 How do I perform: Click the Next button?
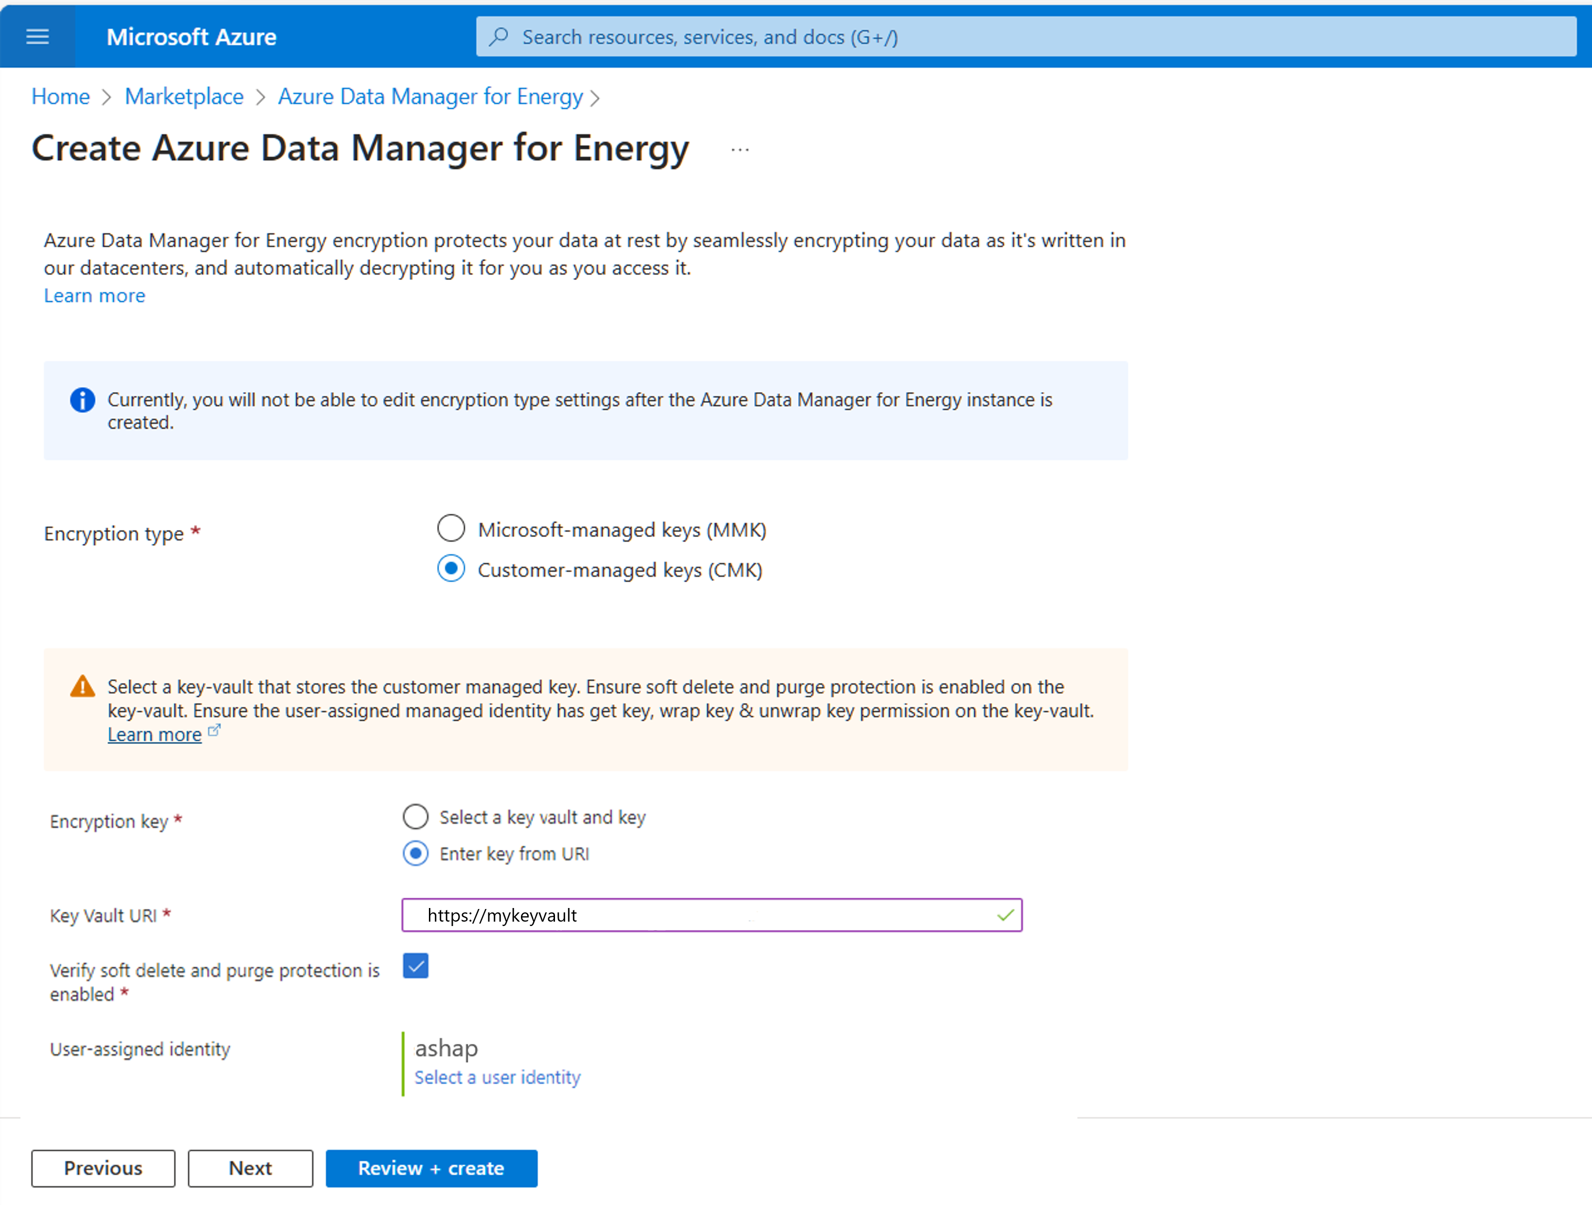250,1168
